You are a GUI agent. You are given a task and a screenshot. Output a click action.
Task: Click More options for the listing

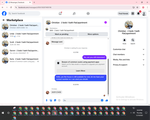tap(93, 34)
